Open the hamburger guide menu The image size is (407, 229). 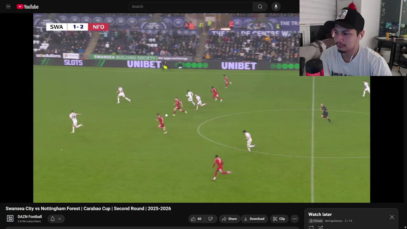8,6
